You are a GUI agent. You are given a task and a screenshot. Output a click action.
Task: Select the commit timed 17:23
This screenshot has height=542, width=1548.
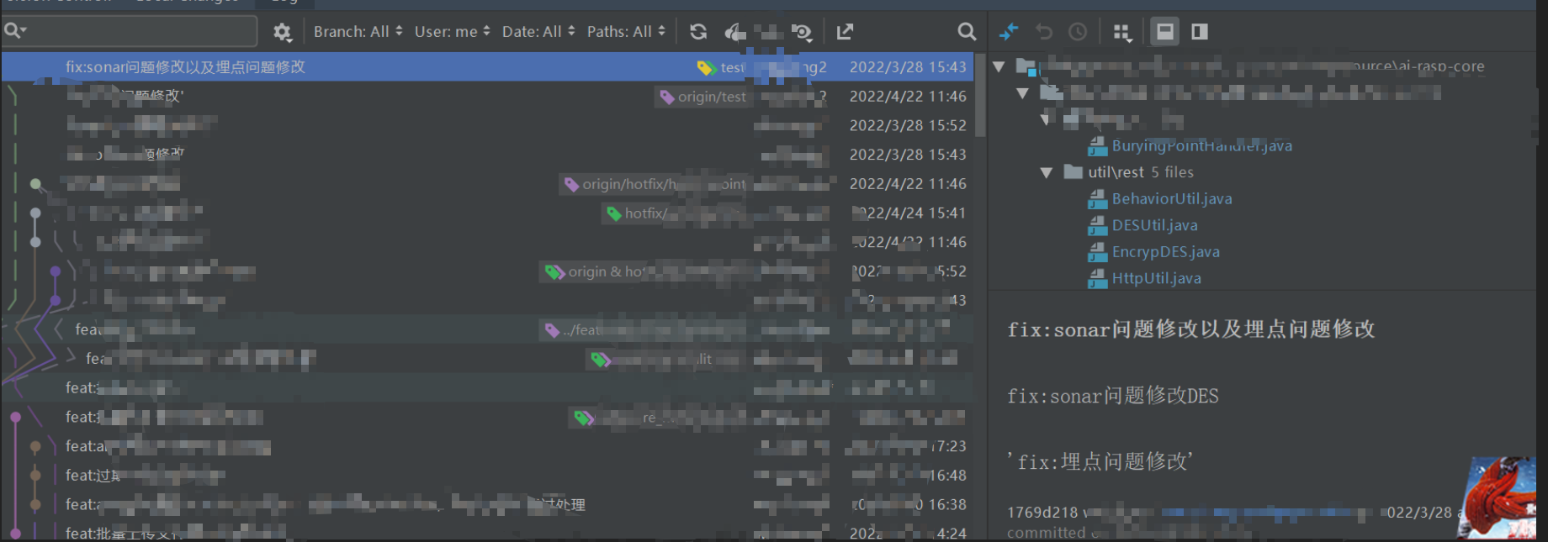click(488, 446)
